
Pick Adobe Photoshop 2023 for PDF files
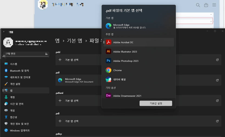139,61
